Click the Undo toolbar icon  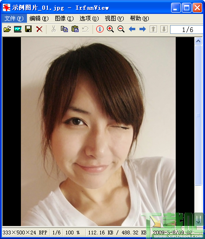pyautogui.click(x=86, y=29)
